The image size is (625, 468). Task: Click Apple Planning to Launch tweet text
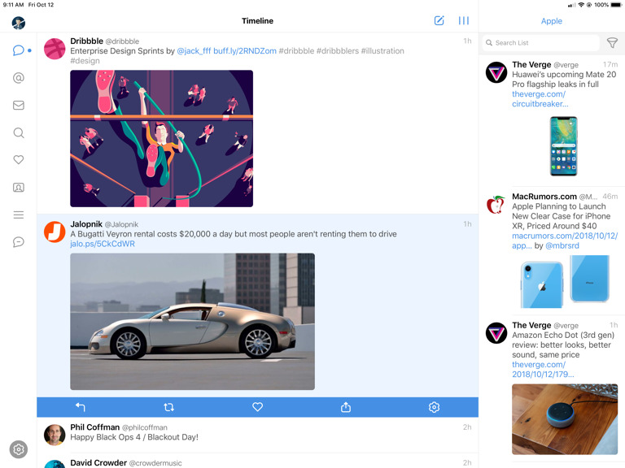562,216
